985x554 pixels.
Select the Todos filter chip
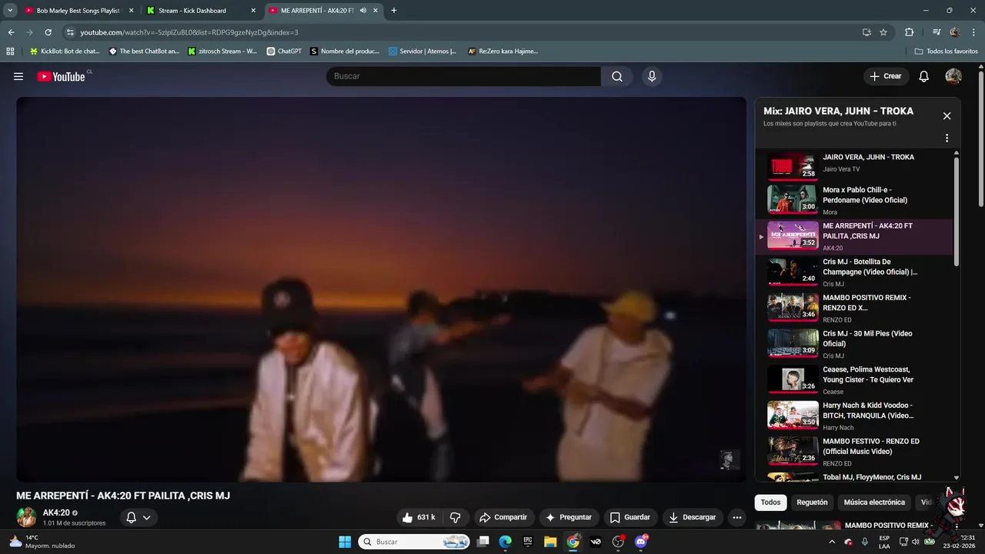(x=770, y=502)
